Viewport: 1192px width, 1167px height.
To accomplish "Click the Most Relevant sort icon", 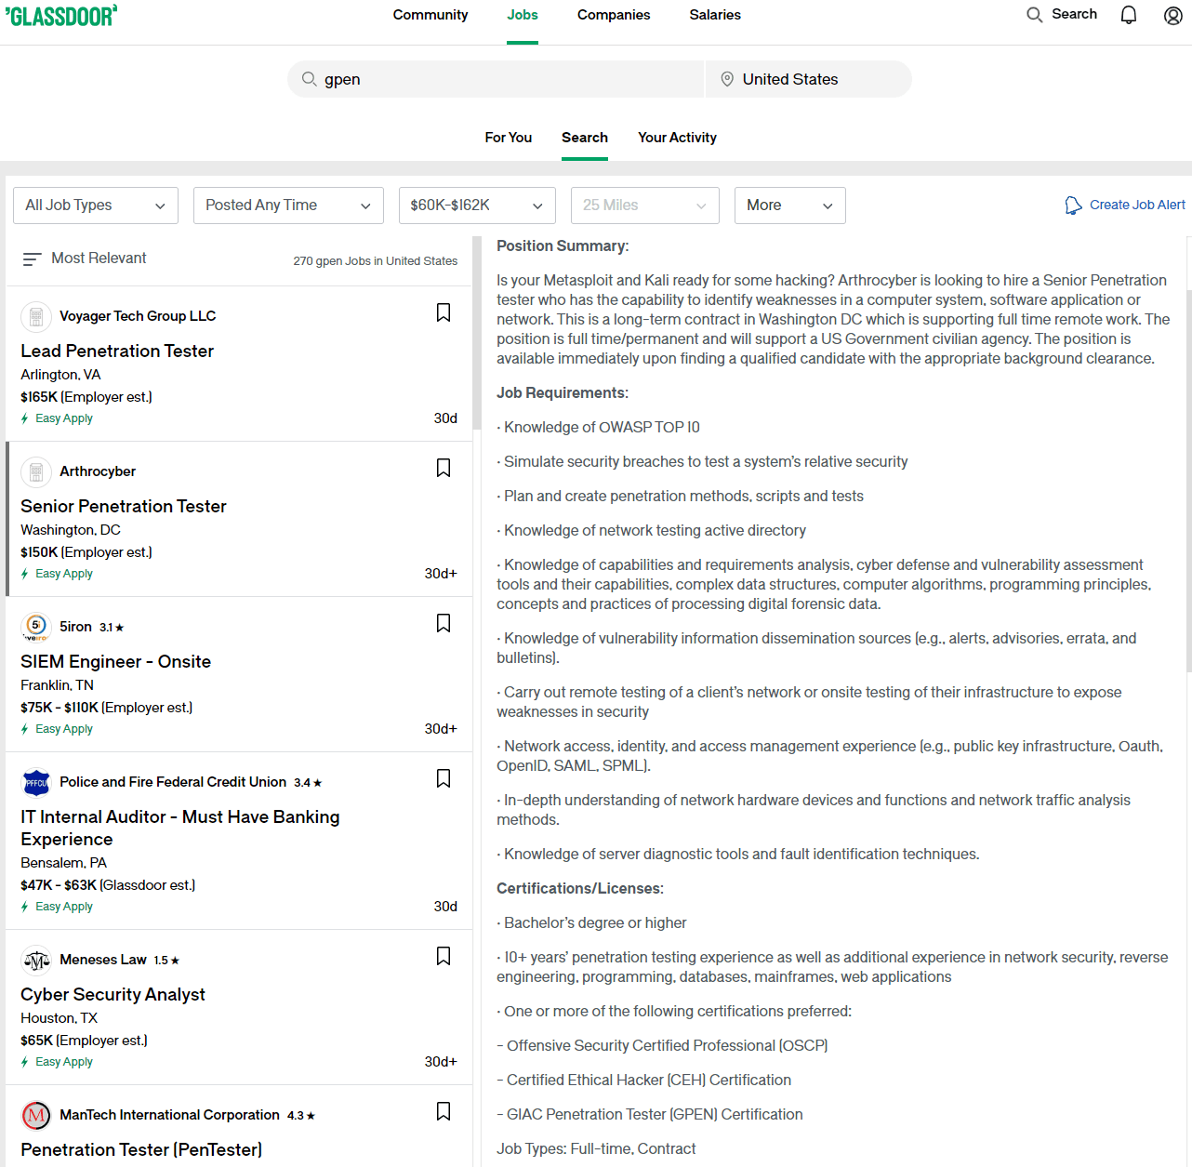I will (x=32, y=259).
